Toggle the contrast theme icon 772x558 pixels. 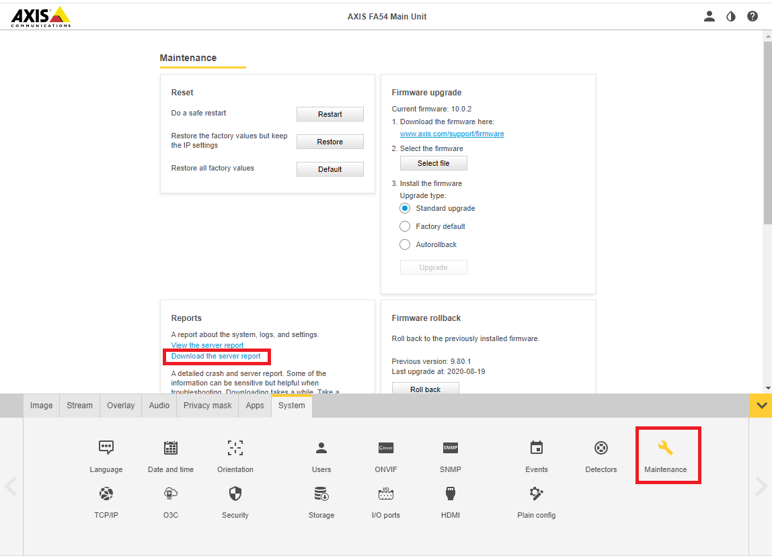click(731, 16)
